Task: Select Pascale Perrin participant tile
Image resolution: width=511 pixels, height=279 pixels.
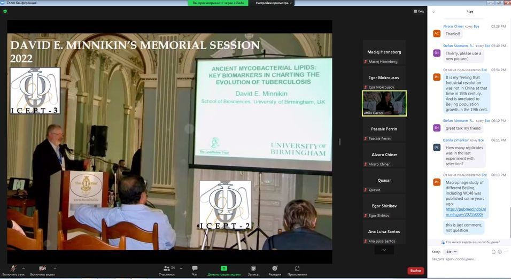Action: coord(384,130)
